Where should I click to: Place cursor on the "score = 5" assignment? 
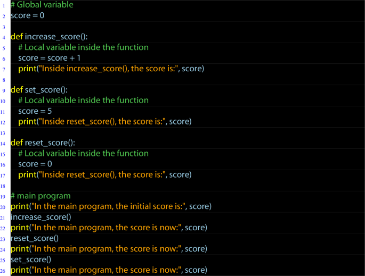(35, 111)
